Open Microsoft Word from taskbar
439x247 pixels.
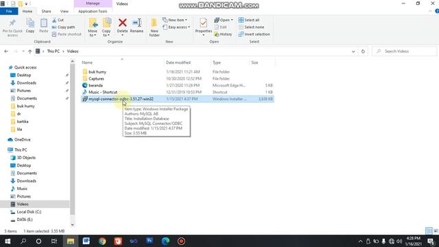pos(86,241)
